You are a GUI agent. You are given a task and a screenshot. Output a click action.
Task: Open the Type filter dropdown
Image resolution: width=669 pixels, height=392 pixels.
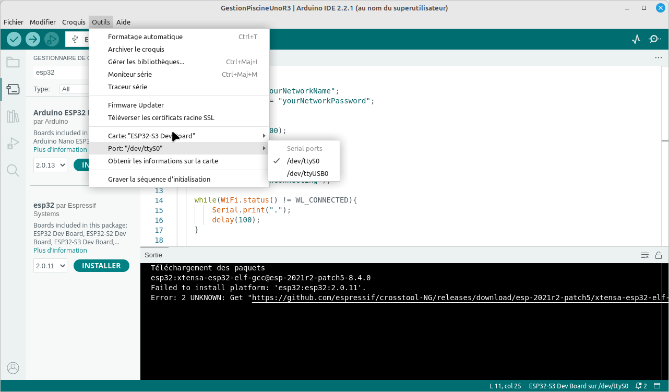coord(73,89)
